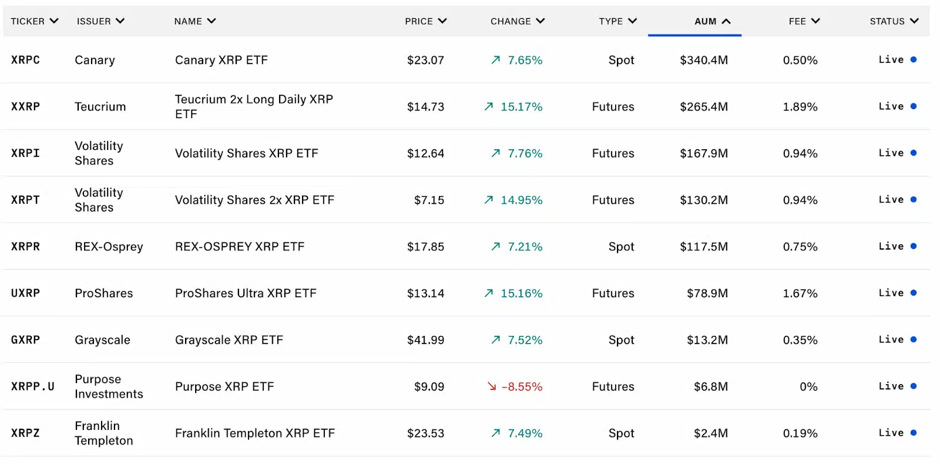This screenshot has height=464, width=940.
Task: Click the up arrow beside XRPT's 14.95% change
Action: click(489, 200)
